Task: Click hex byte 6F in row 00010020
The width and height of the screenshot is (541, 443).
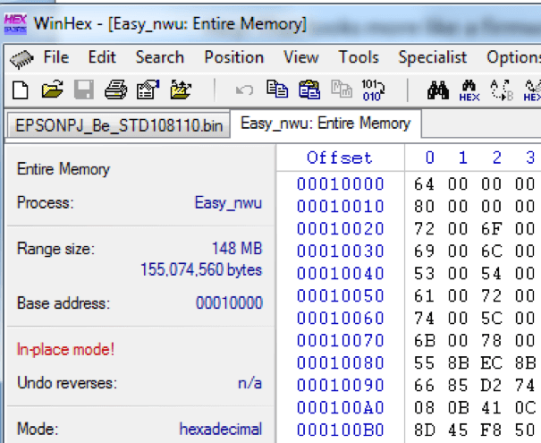Action: [491, 228]
